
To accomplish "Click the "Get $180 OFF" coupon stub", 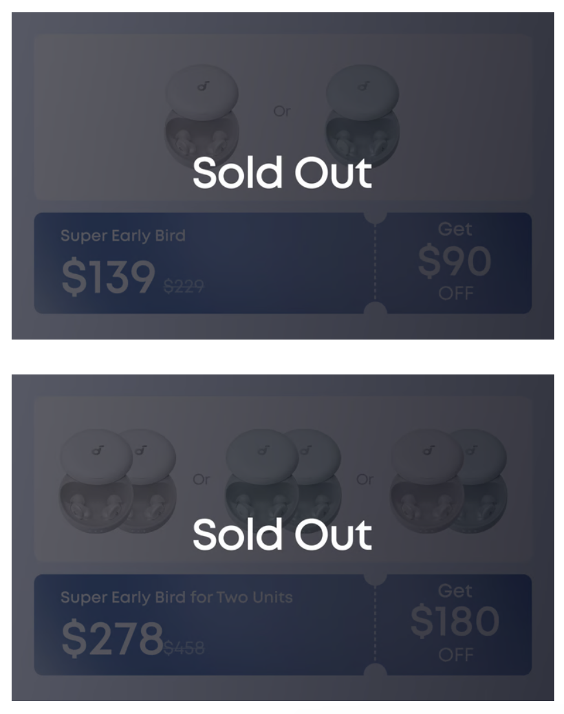I will 455,622.
